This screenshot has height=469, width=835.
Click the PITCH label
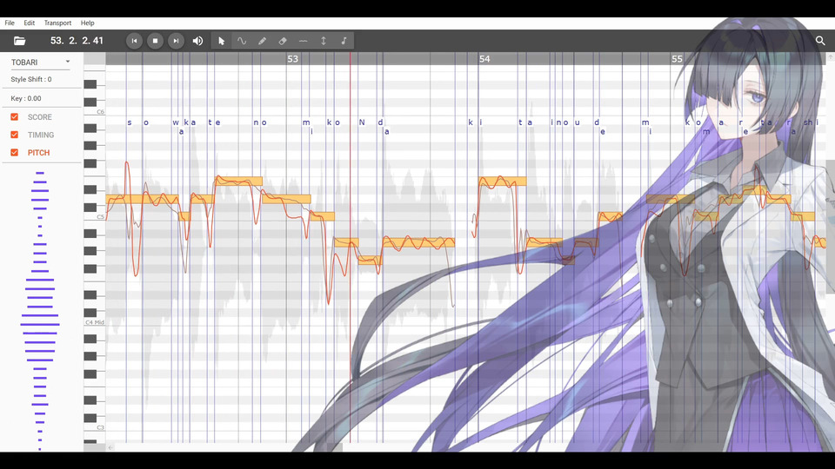[39, 153]
